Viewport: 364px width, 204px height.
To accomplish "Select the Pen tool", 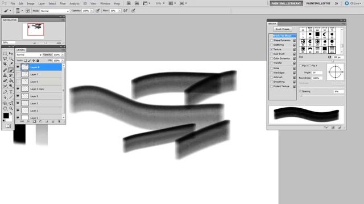I will (x=5, y=92).
